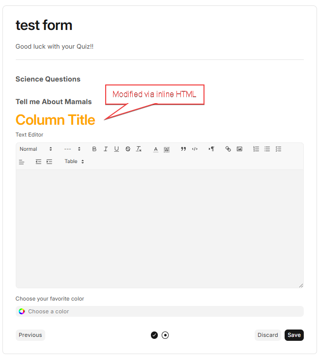The height and width of the screenshot is (358, 320).
Task: Open the Choose a color picker
Action: tap(159, 311)
